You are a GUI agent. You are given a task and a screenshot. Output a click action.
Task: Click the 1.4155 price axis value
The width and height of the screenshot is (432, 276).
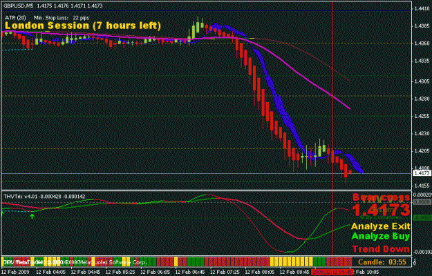tap(422, 186)
